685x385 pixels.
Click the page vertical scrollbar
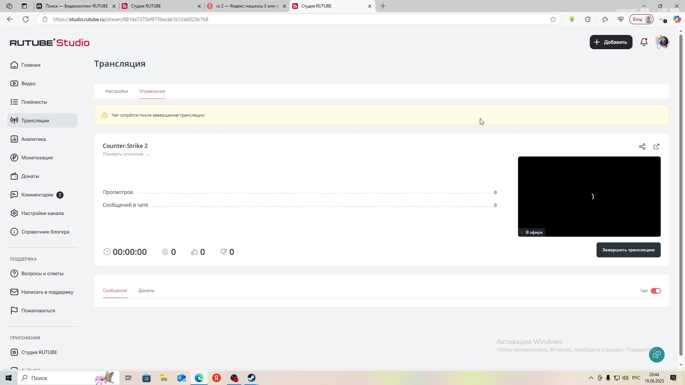click(x=681, y=195)
